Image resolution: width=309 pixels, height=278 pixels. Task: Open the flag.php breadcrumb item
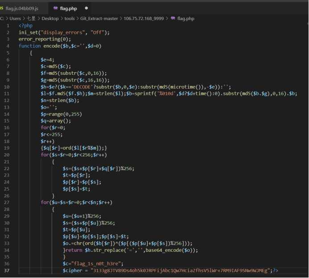point(186,18)
